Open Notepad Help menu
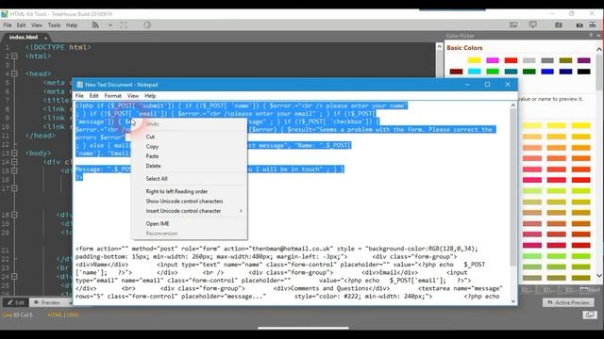Screen dimensions: 604x339 click(x=150, y=96)
